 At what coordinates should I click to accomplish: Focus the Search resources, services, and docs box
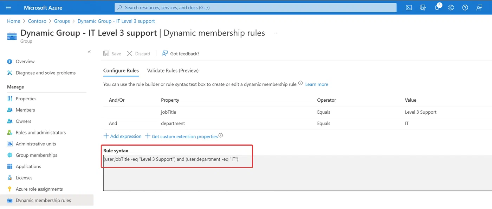click(x=255, y=7)
